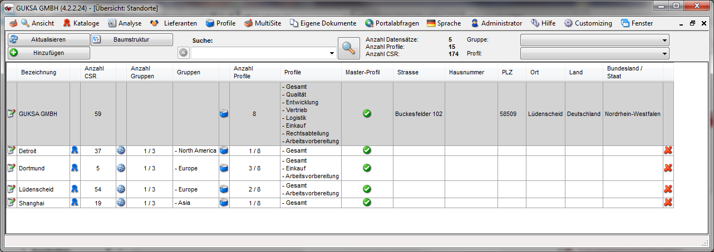Click the profile icon in Lüdenscheid row
The image size is (714, 252).
pos(224,189)
